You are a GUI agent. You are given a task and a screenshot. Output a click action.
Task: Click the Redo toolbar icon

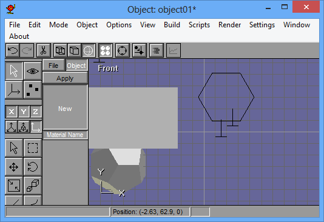coord(27,50)
